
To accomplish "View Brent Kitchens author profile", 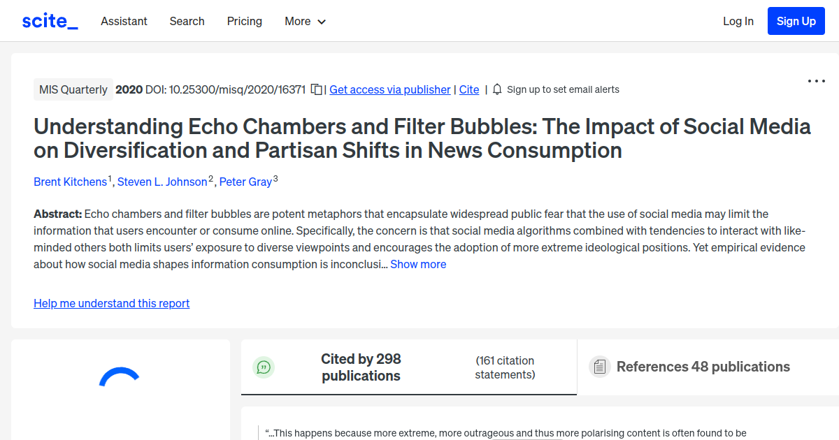I will tap(71, 182).
